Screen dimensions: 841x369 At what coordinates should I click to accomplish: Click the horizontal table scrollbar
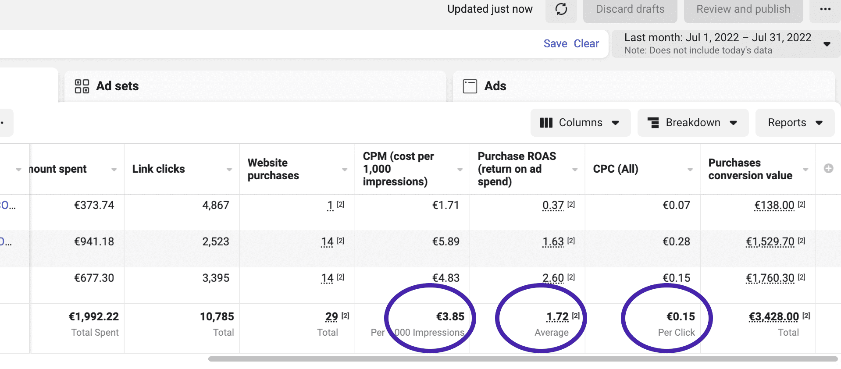(x=522, y=359)
